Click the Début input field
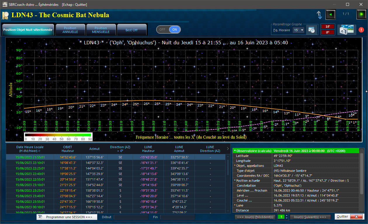 coord(131,217)
